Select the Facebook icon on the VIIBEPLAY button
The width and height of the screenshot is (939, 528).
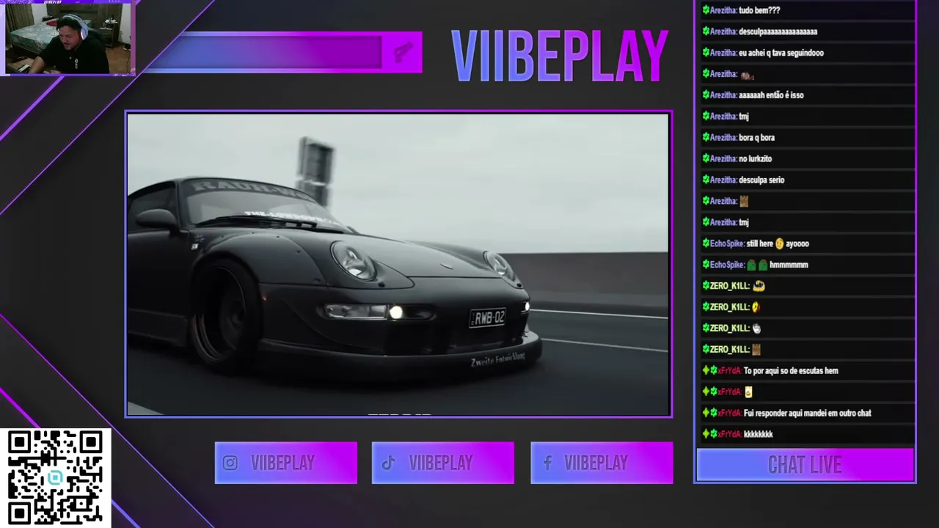[547, 463]
